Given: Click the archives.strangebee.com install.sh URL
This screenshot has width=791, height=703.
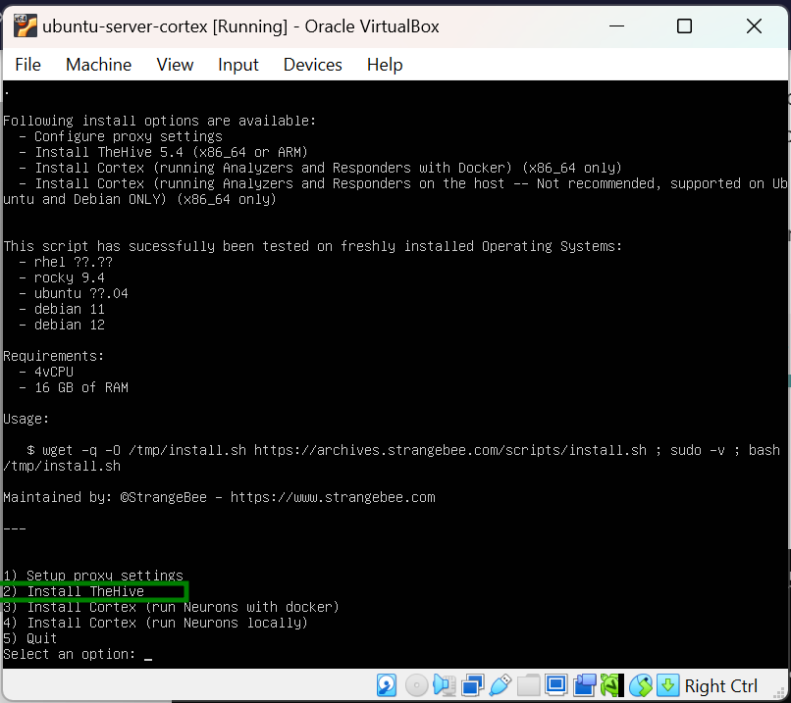Looking at the screenshot, I should tap(450, 450).
